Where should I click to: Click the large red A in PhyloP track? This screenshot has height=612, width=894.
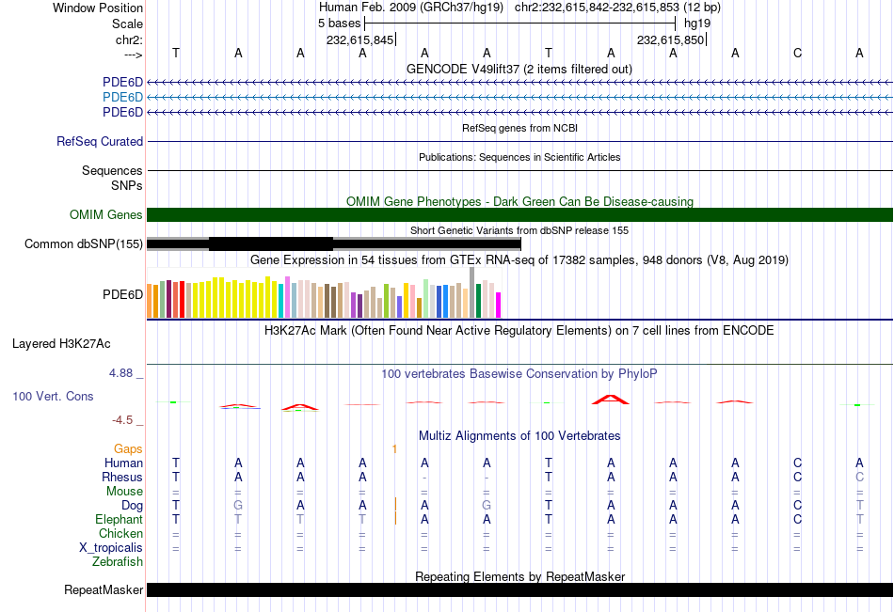pos(611,399)
